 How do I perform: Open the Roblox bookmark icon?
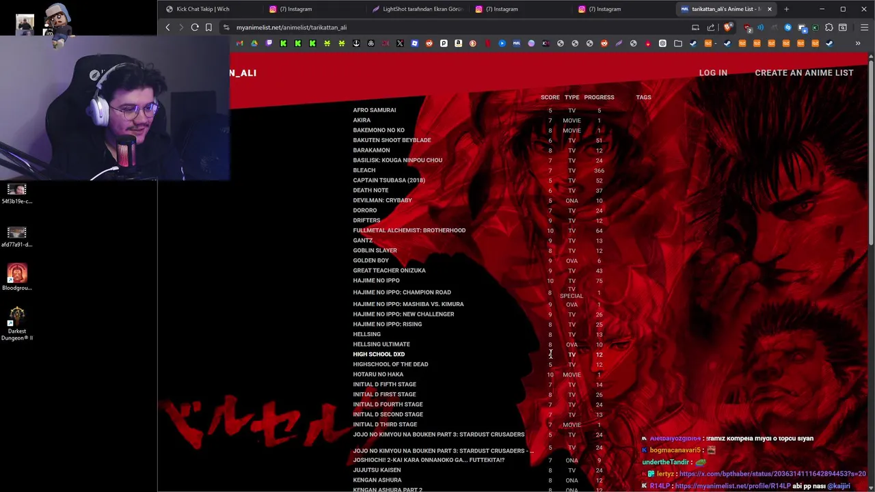click(x=414, y=43)
